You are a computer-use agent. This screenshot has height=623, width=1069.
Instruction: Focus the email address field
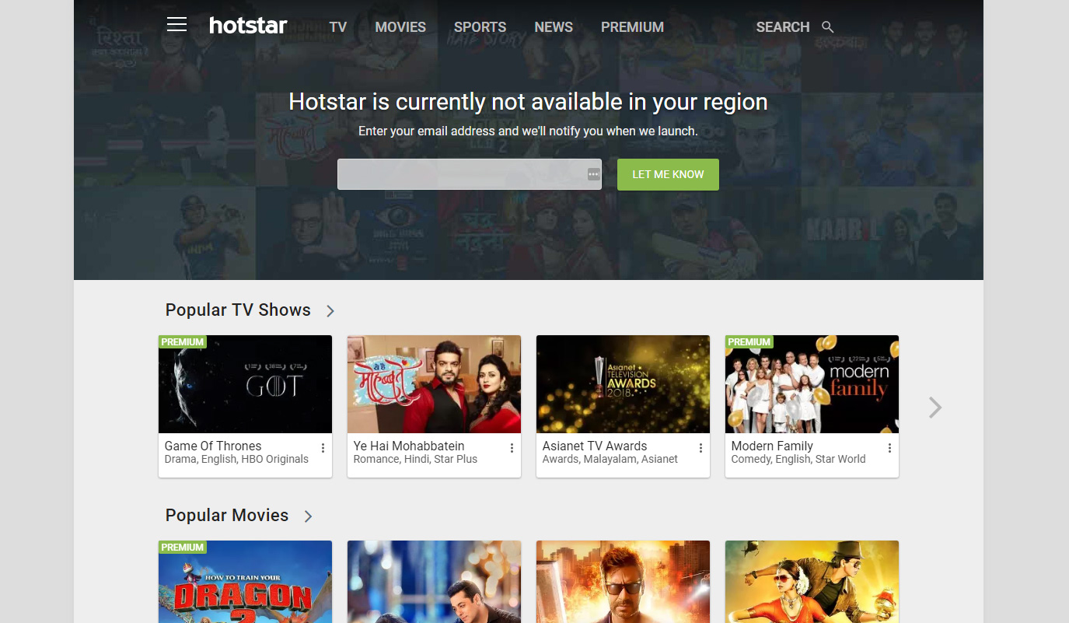[x=470, y=174]
